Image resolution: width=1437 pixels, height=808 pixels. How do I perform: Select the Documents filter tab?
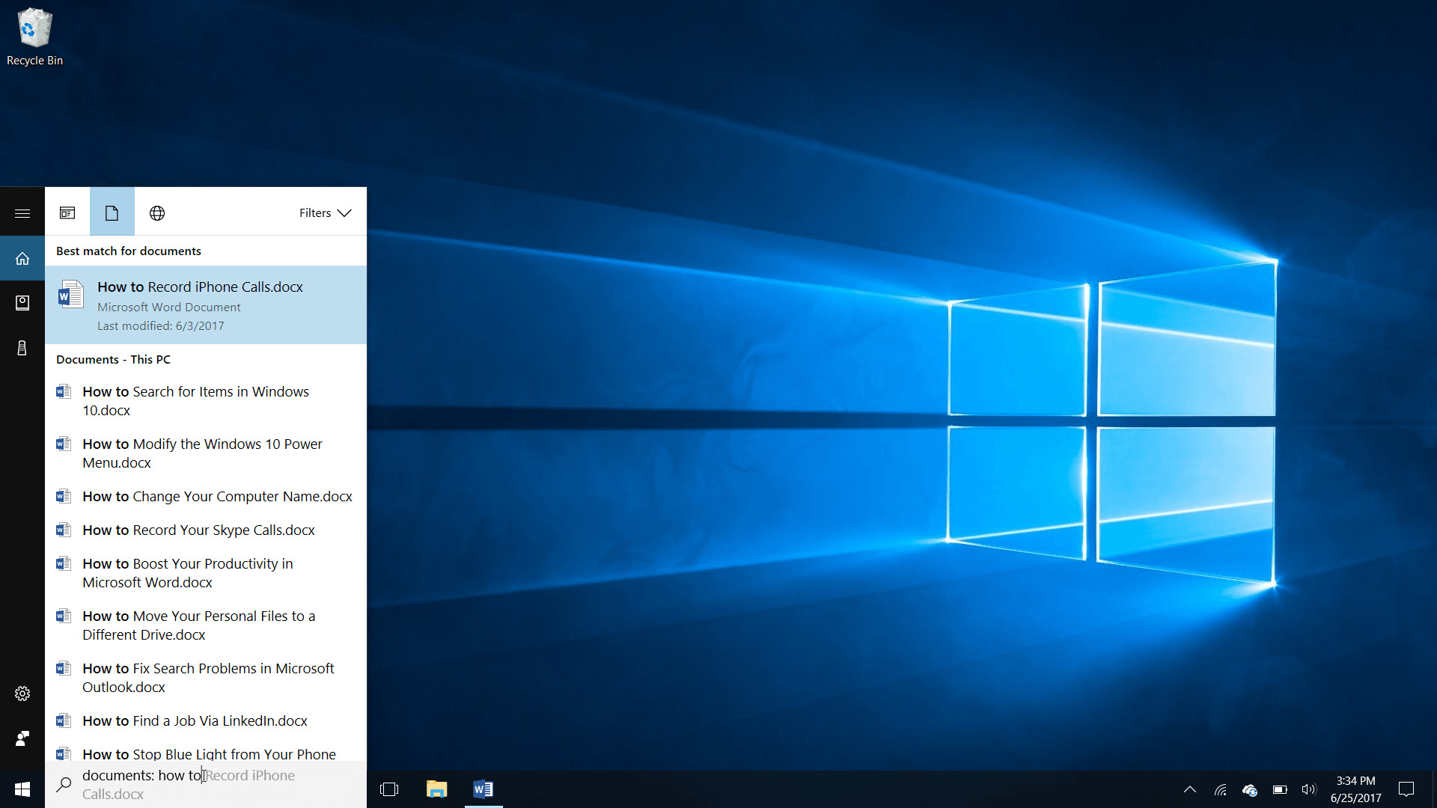point(112,213)
